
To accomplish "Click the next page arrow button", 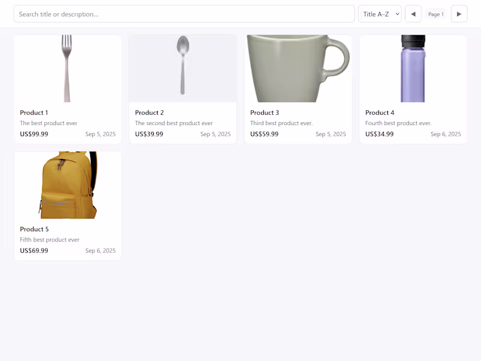I will pos(459,14).
